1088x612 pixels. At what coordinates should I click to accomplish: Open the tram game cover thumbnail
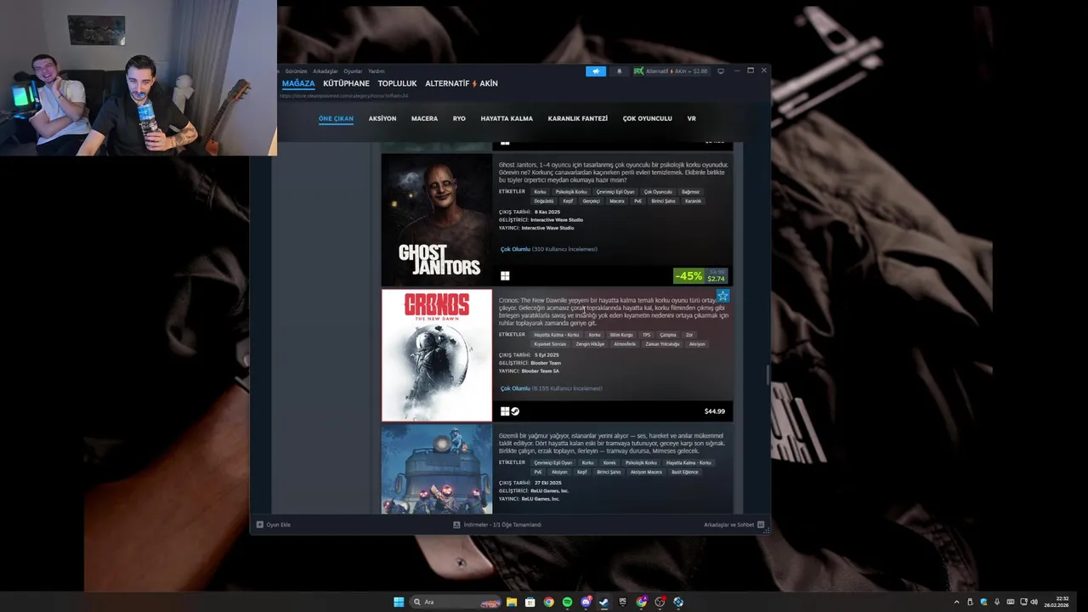(437, 469)
